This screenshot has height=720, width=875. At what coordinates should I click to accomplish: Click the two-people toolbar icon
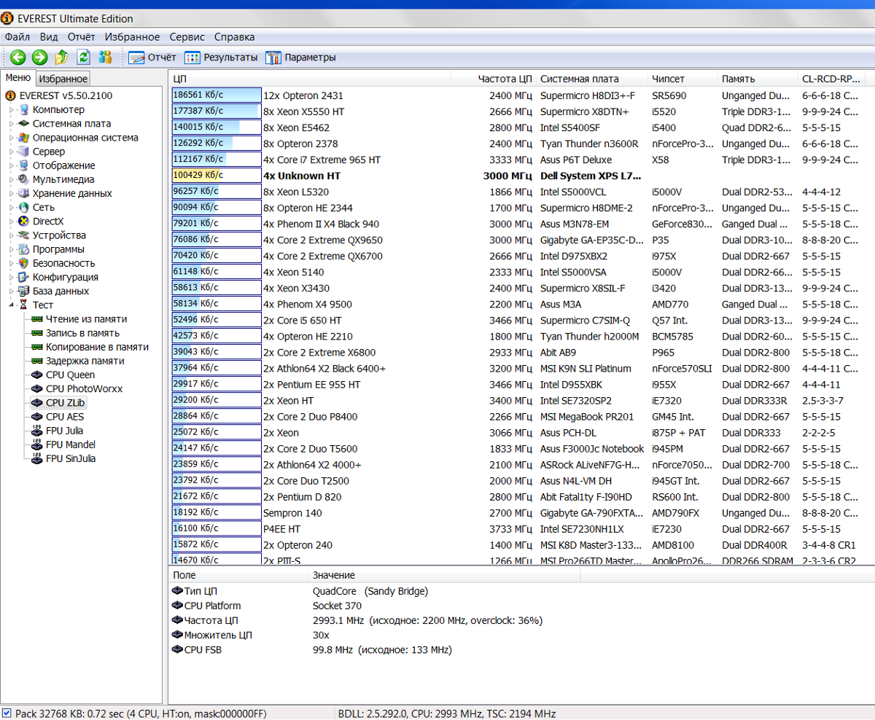coord(106,58)
